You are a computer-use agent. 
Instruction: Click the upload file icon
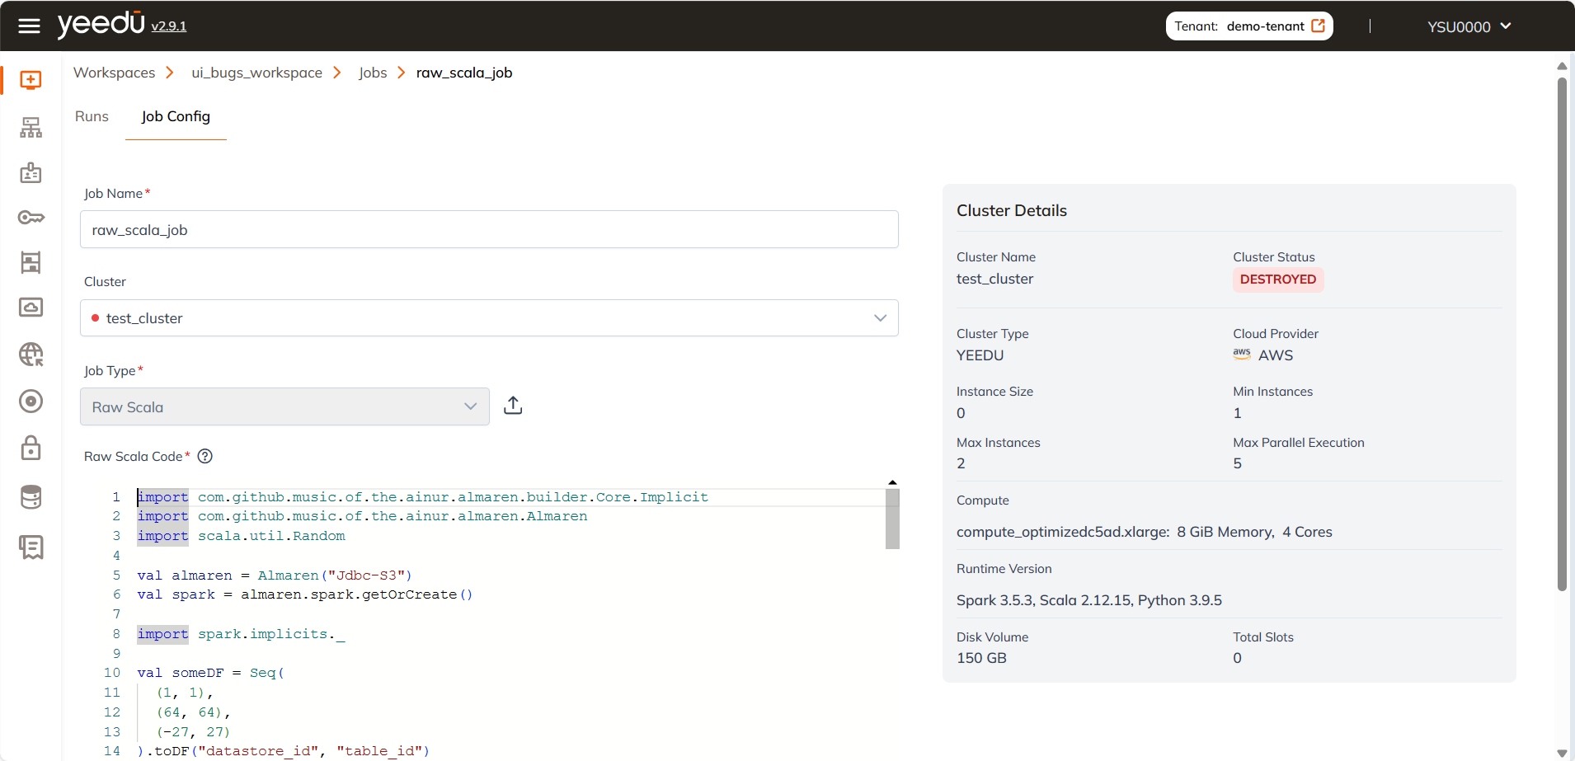(x=513, y=406)
